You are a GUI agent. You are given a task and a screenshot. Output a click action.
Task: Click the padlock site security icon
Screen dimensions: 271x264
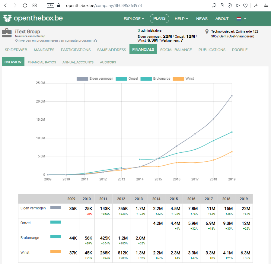59,5
